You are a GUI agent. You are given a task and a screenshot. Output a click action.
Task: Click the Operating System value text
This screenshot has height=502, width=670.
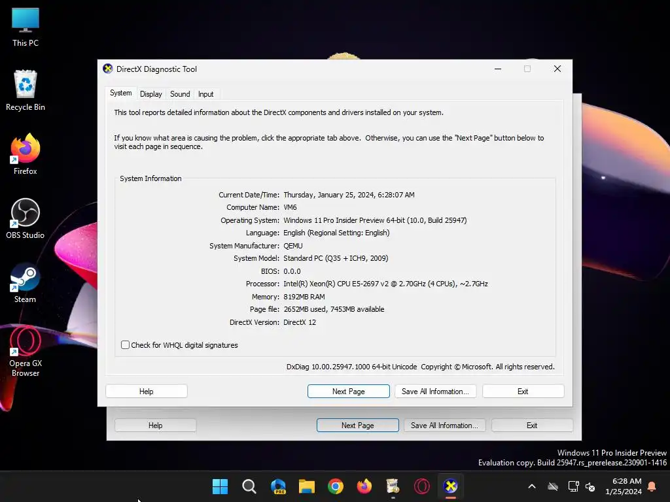[375, 220]
